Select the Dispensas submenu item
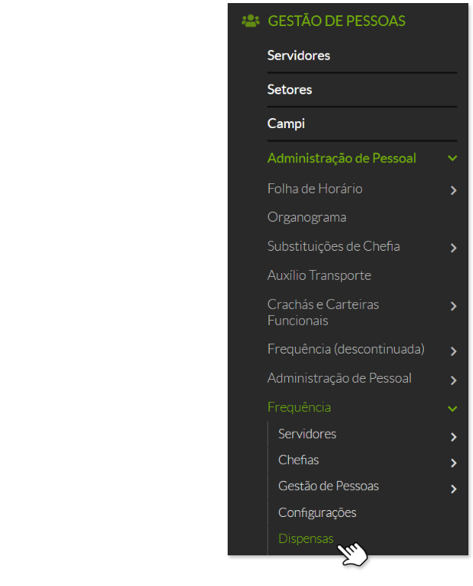The height and width of the screenshot is (586, 473). [x=306, y=539]
